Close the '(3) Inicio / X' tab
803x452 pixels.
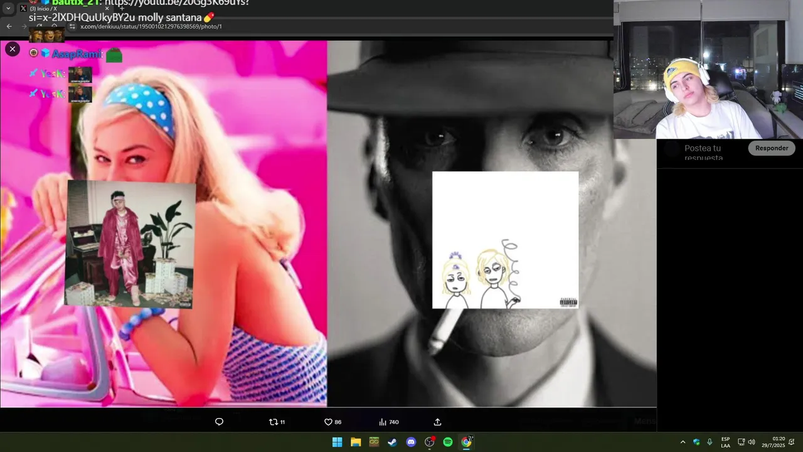click(107, 9)
